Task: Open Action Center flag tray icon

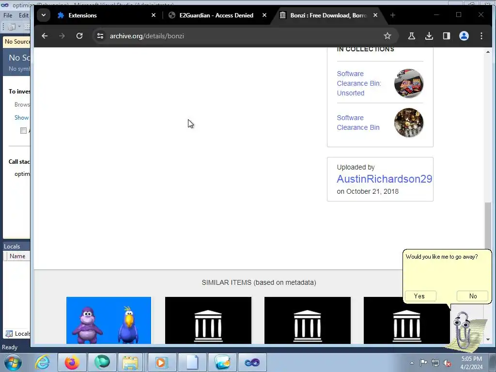Action: (x=423, y=363)
